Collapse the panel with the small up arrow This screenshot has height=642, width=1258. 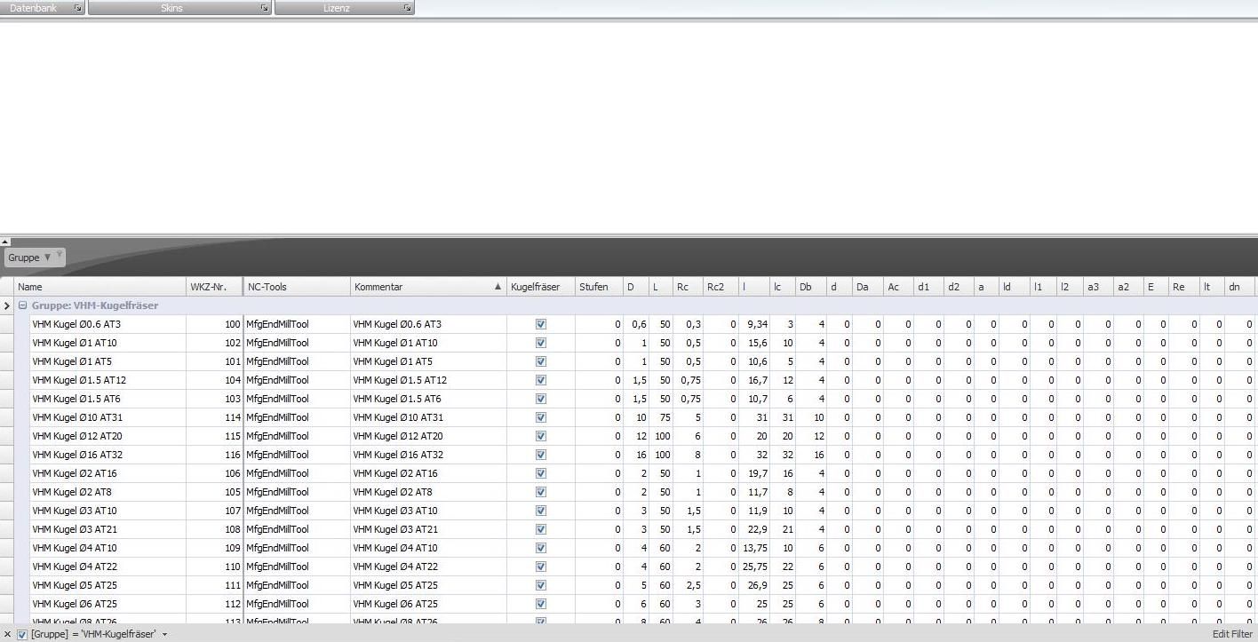[5, 242]
